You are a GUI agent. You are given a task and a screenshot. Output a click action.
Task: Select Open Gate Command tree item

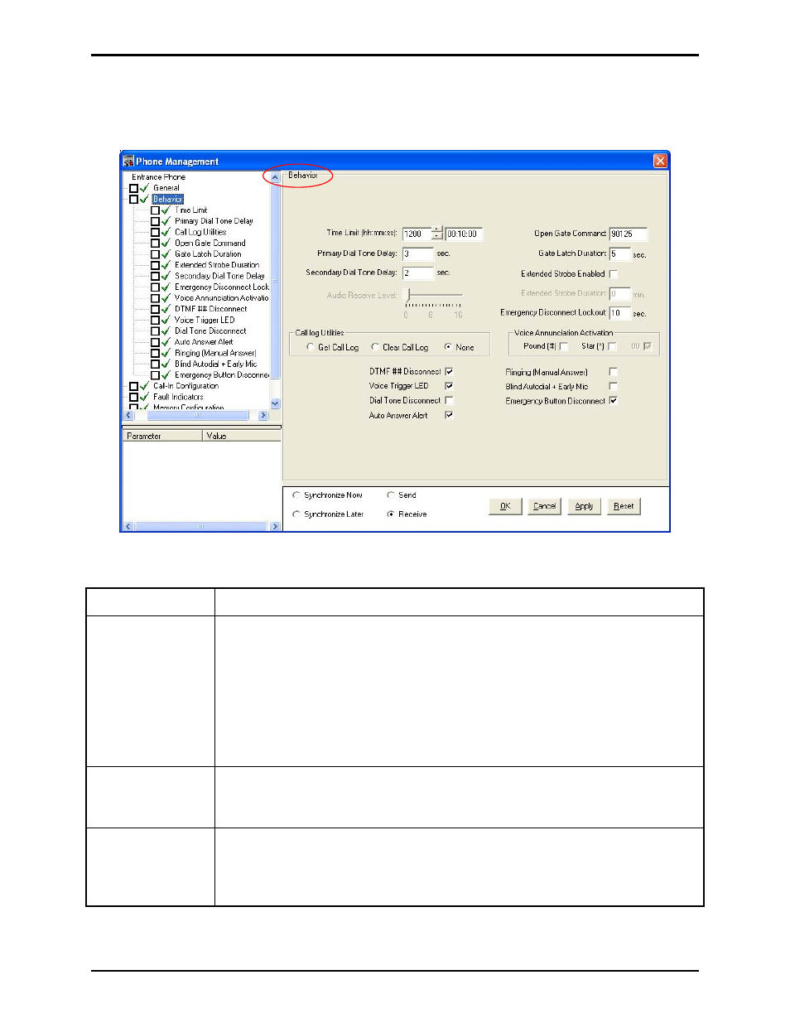[210, 244]
